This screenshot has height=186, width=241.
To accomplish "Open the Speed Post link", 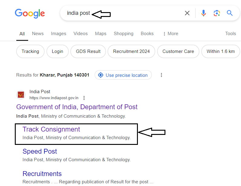I will pos(40,152).
